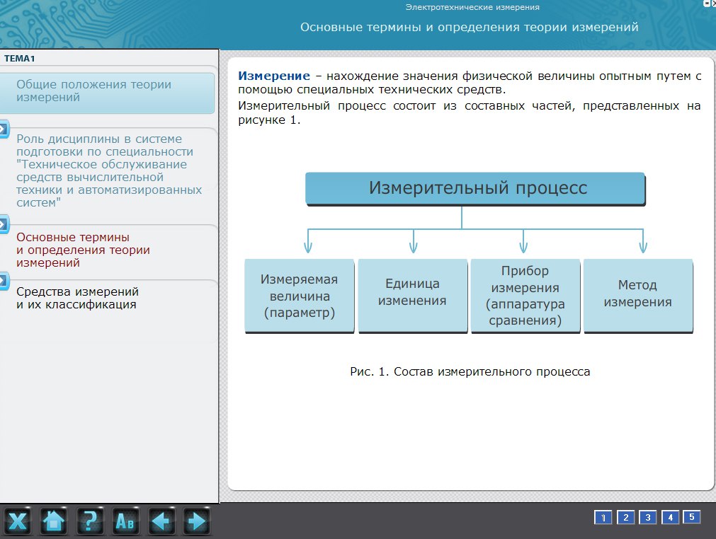This screenshot has width=716, height=539.
Task: Open help with the question mark icon
Action: pyautogui.click(x=89, y=522)
